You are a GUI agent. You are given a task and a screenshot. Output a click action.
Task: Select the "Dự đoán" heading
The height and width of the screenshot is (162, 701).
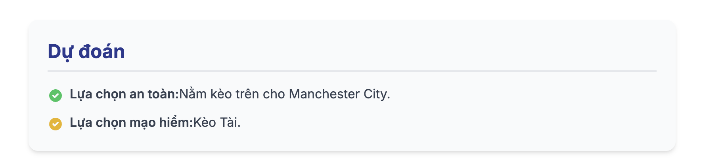pyautogui.click(x=86, y=52)
